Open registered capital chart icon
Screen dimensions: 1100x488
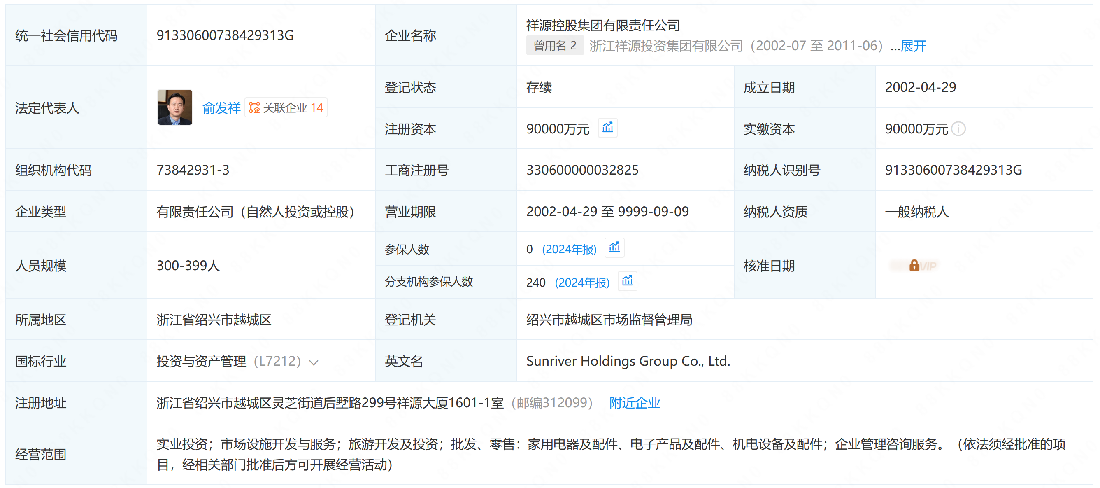pyautogui.click(x=607, y=128)
